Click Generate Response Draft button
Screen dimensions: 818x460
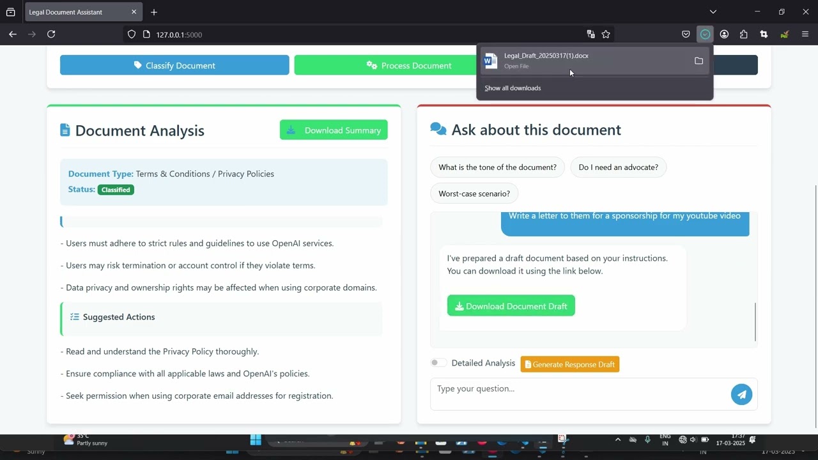tap(570, 364)
